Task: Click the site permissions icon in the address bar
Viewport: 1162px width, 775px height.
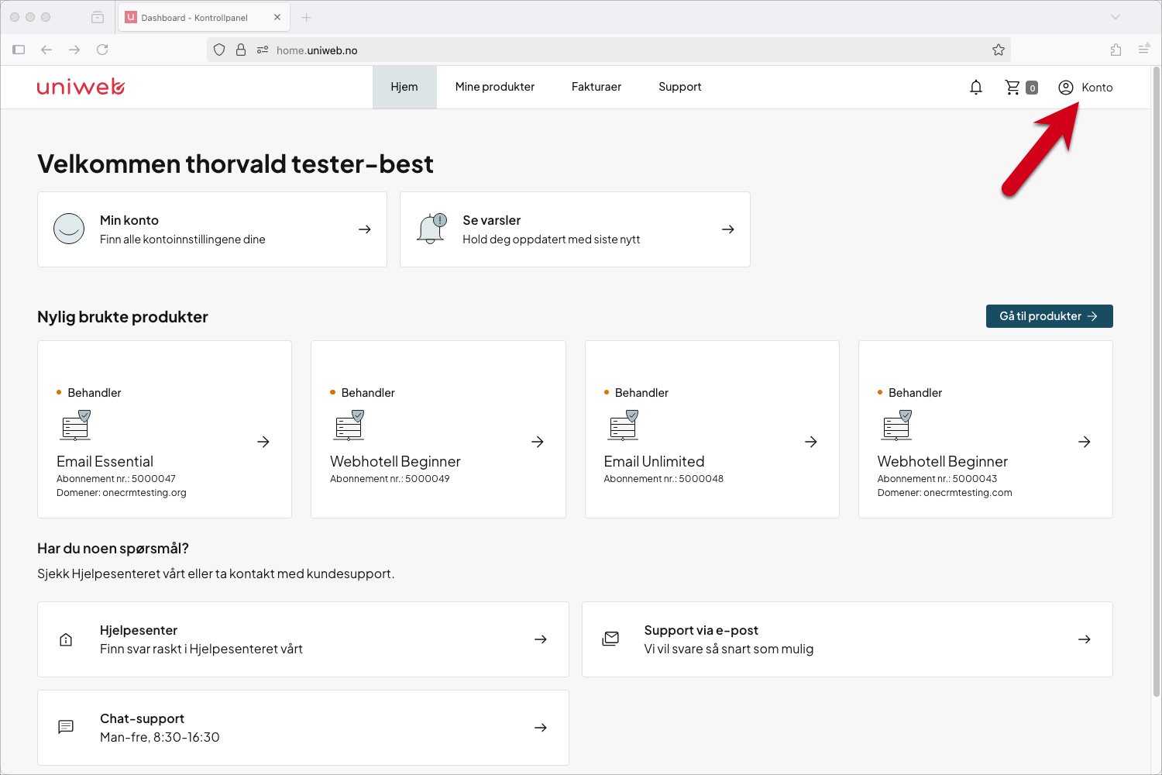Action: pos(263,50)
